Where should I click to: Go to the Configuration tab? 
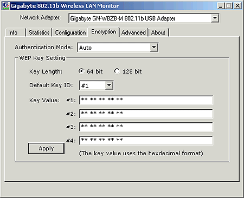[70, 32]
